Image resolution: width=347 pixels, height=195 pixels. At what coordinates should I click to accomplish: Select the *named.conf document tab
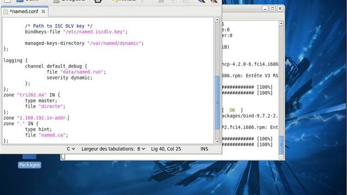pos(24,11)
